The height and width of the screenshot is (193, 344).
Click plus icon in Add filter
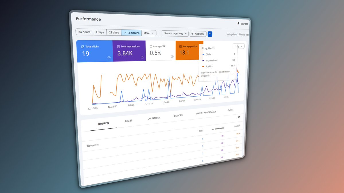pyautogui.click(x=192, y=34)
